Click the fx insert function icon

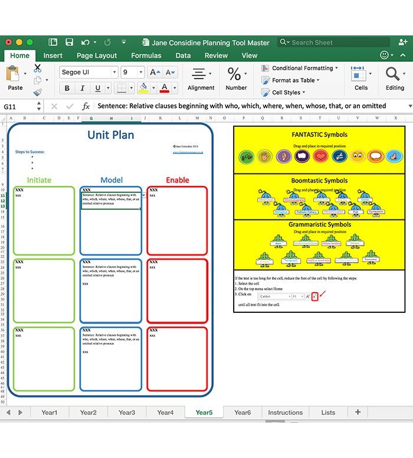pos(86,106)
